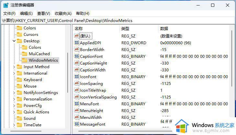This screenshot has height=135, width=236.
Task: Select Colors subfolder icon under Desktop
Action: tap(24, 47)
